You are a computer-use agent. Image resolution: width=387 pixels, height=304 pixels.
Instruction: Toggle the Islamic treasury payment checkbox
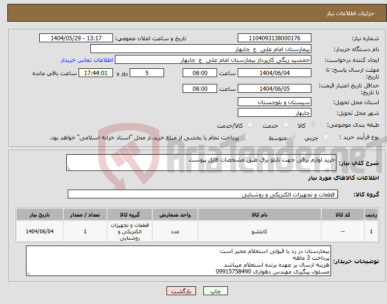point(246,137)
